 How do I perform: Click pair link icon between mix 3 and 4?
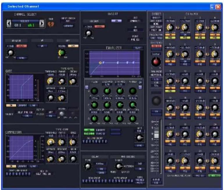pyautogui.click(x=207, y=28)
